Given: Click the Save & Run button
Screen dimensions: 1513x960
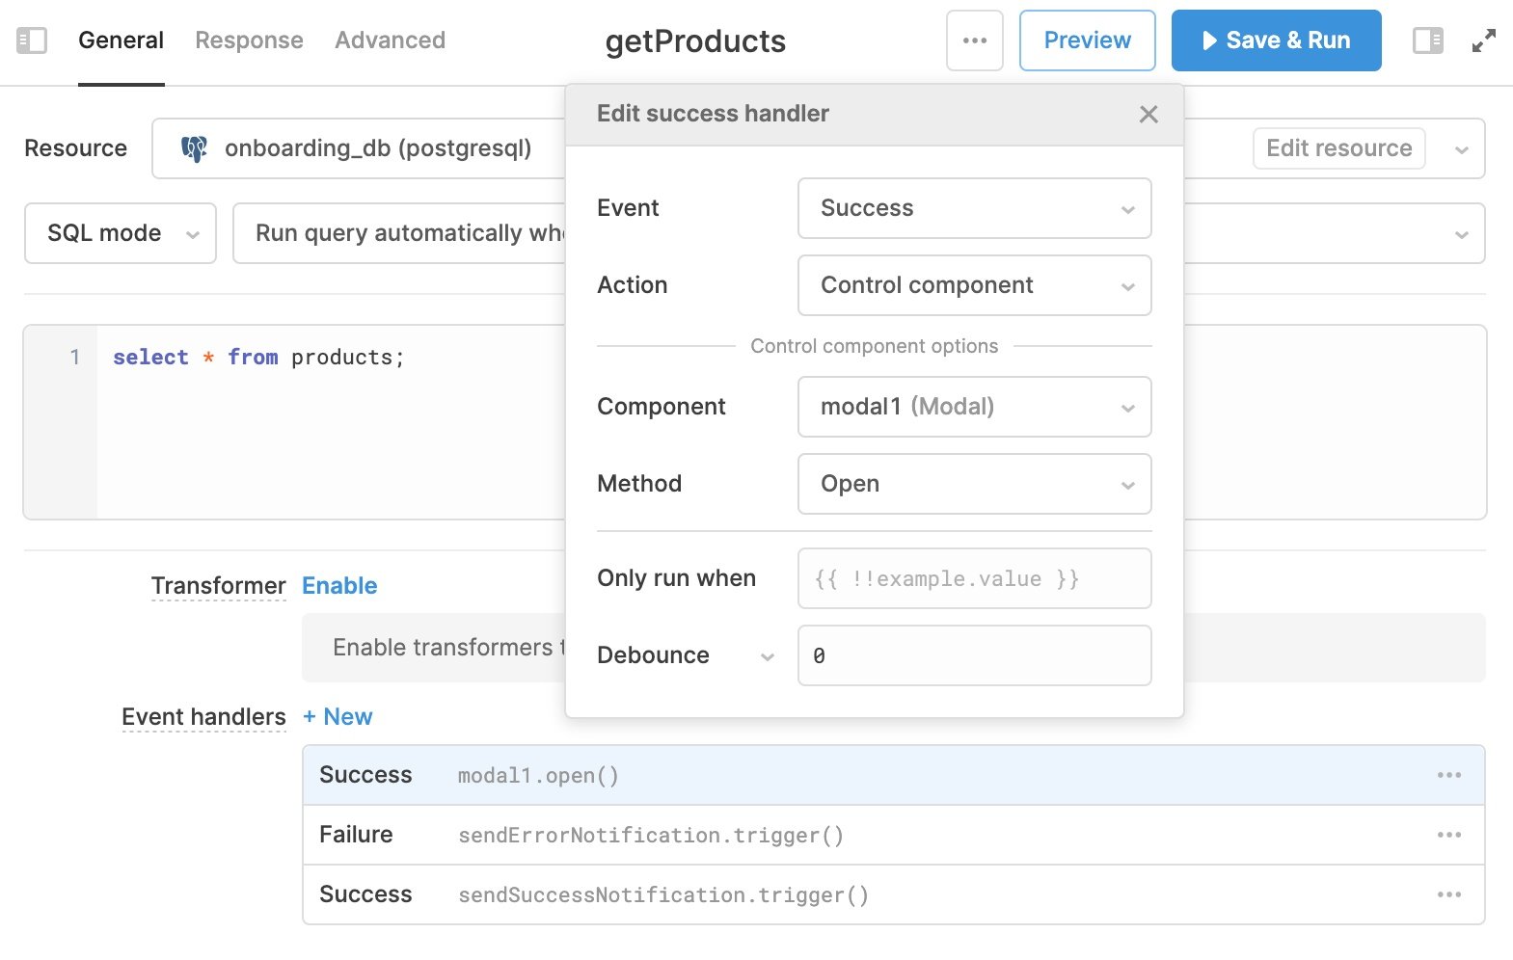Looking at the screenshot, I should [1276, 40].
